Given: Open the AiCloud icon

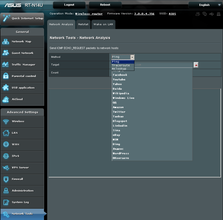Looking at the screenshot, I should (6, 99).
